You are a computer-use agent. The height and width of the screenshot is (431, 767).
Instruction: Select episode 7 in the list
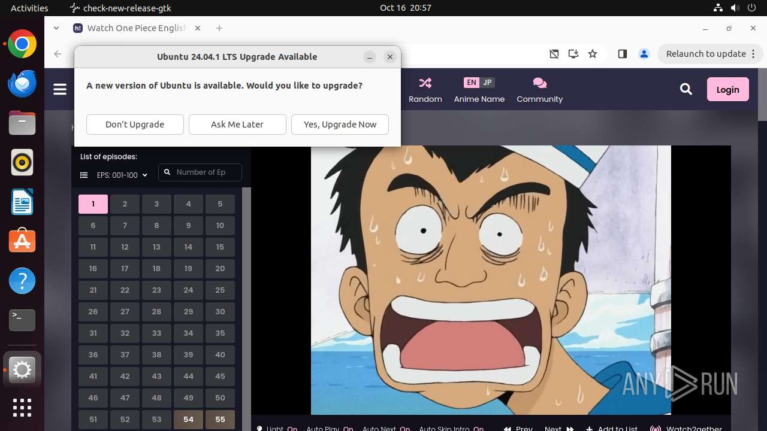click(x=125, y=226)
